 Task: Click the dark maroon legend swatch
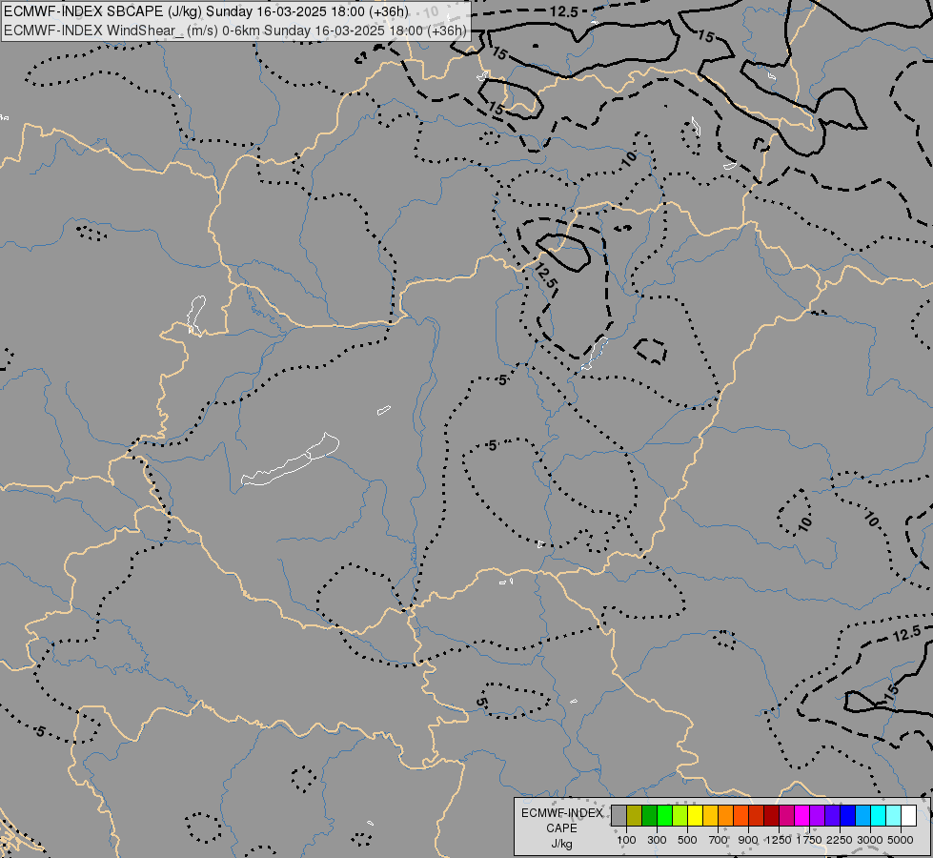point(772,815)
